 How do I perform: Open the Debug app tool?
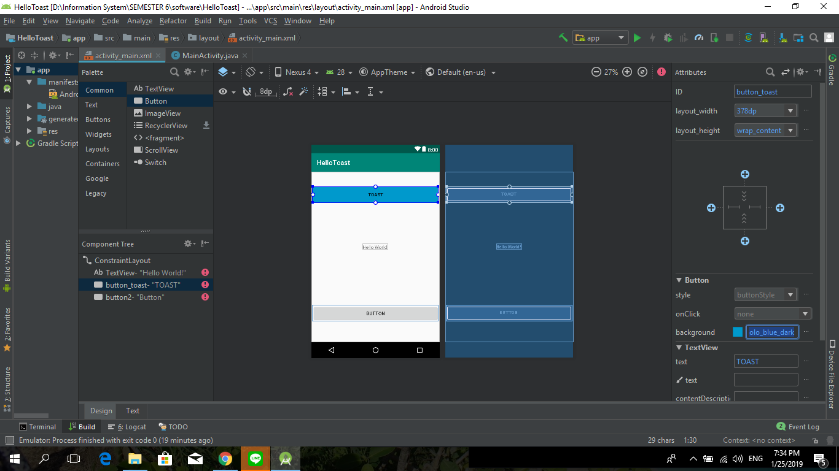(x=668, y=37)
